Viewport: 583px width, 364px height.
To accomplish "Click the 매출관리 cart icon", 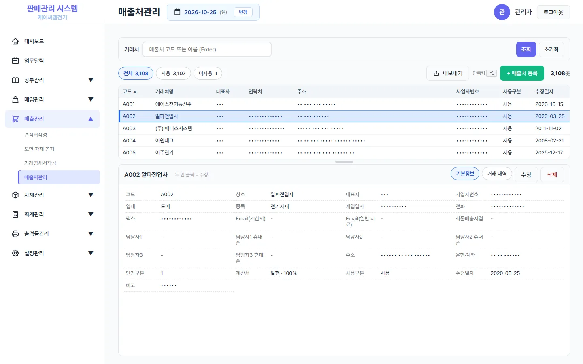I will coord(15,119).
